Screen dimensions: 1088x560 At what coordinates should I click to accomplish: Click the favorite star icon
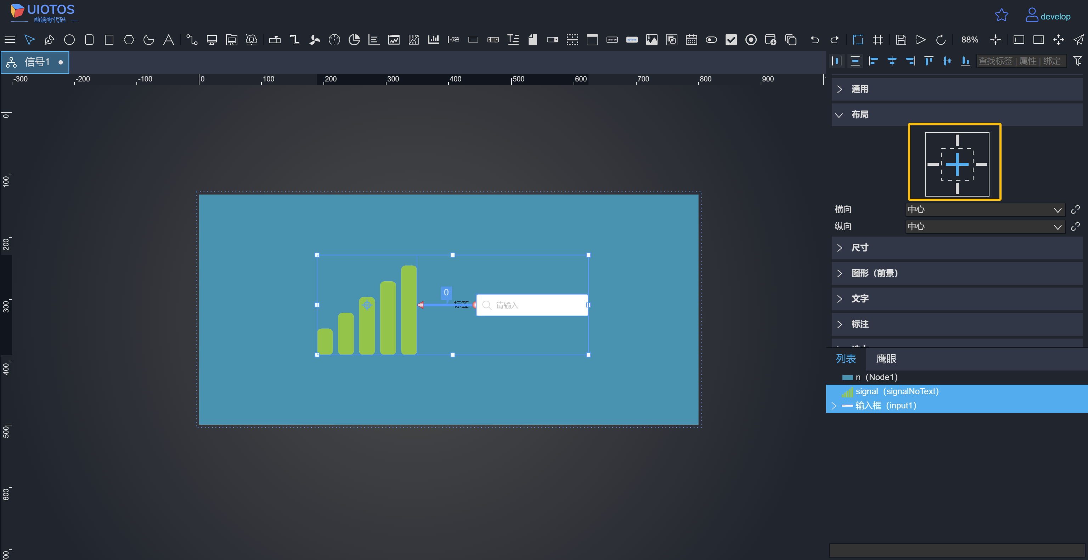pyautogui.click(x=1002, y=16)
